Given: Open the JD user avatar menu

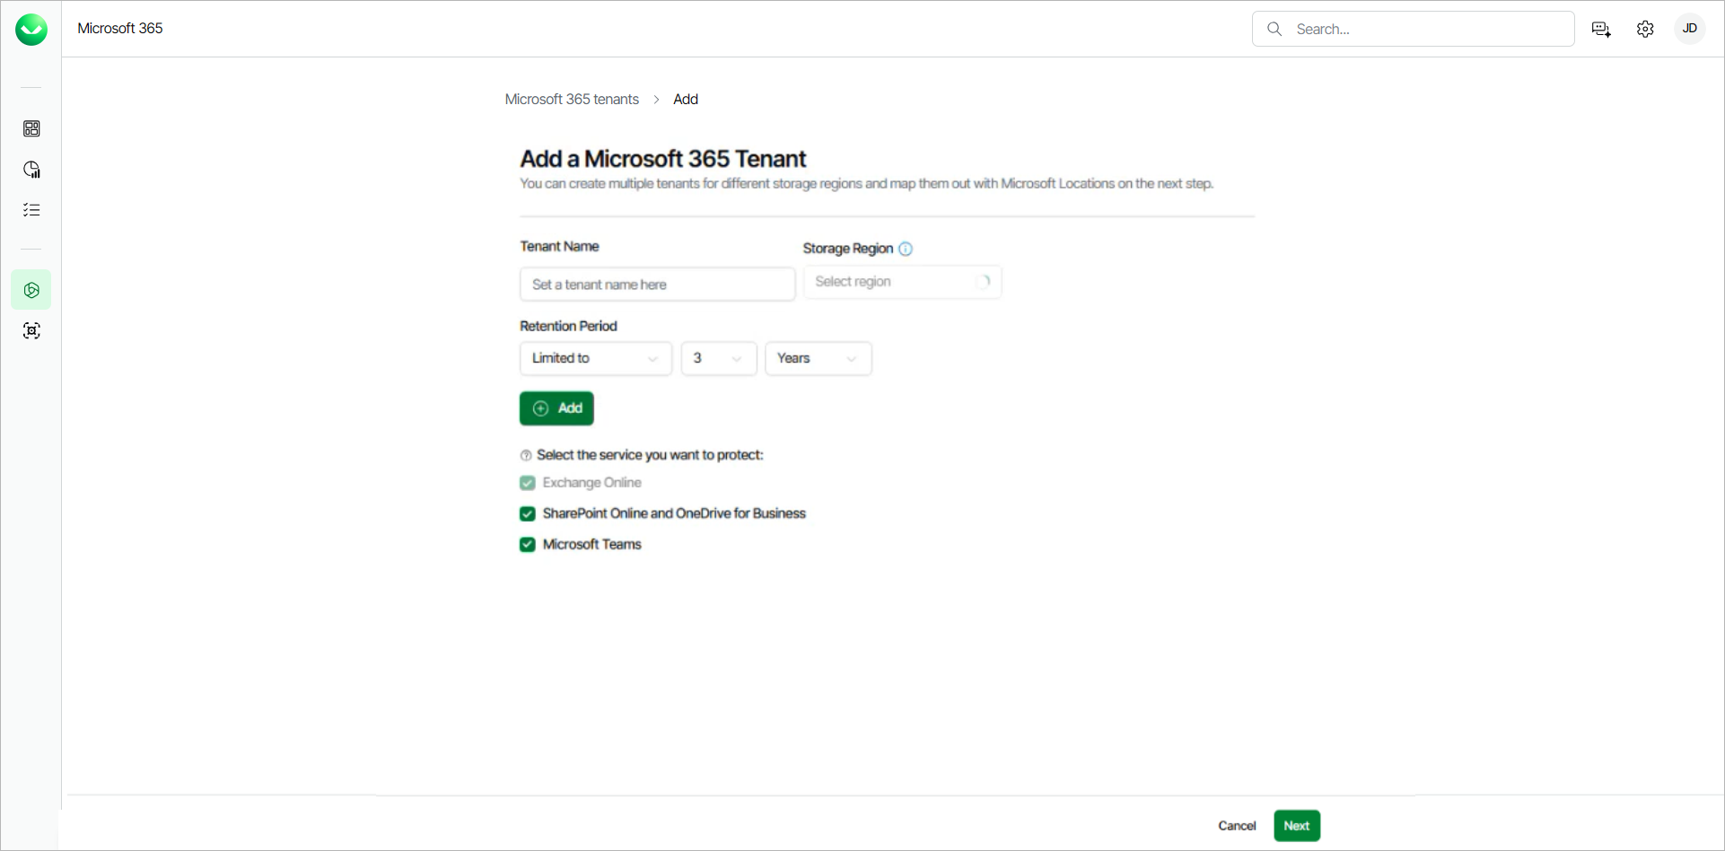Looking at the screenshot, I should coord(1689,29).
